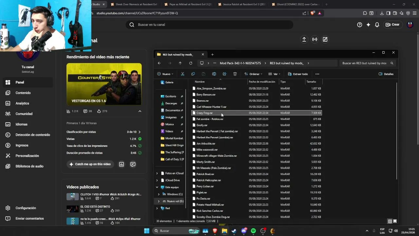Open the Counter-Strike video thumbnail
419x236 pixels.
click(104, 84)
